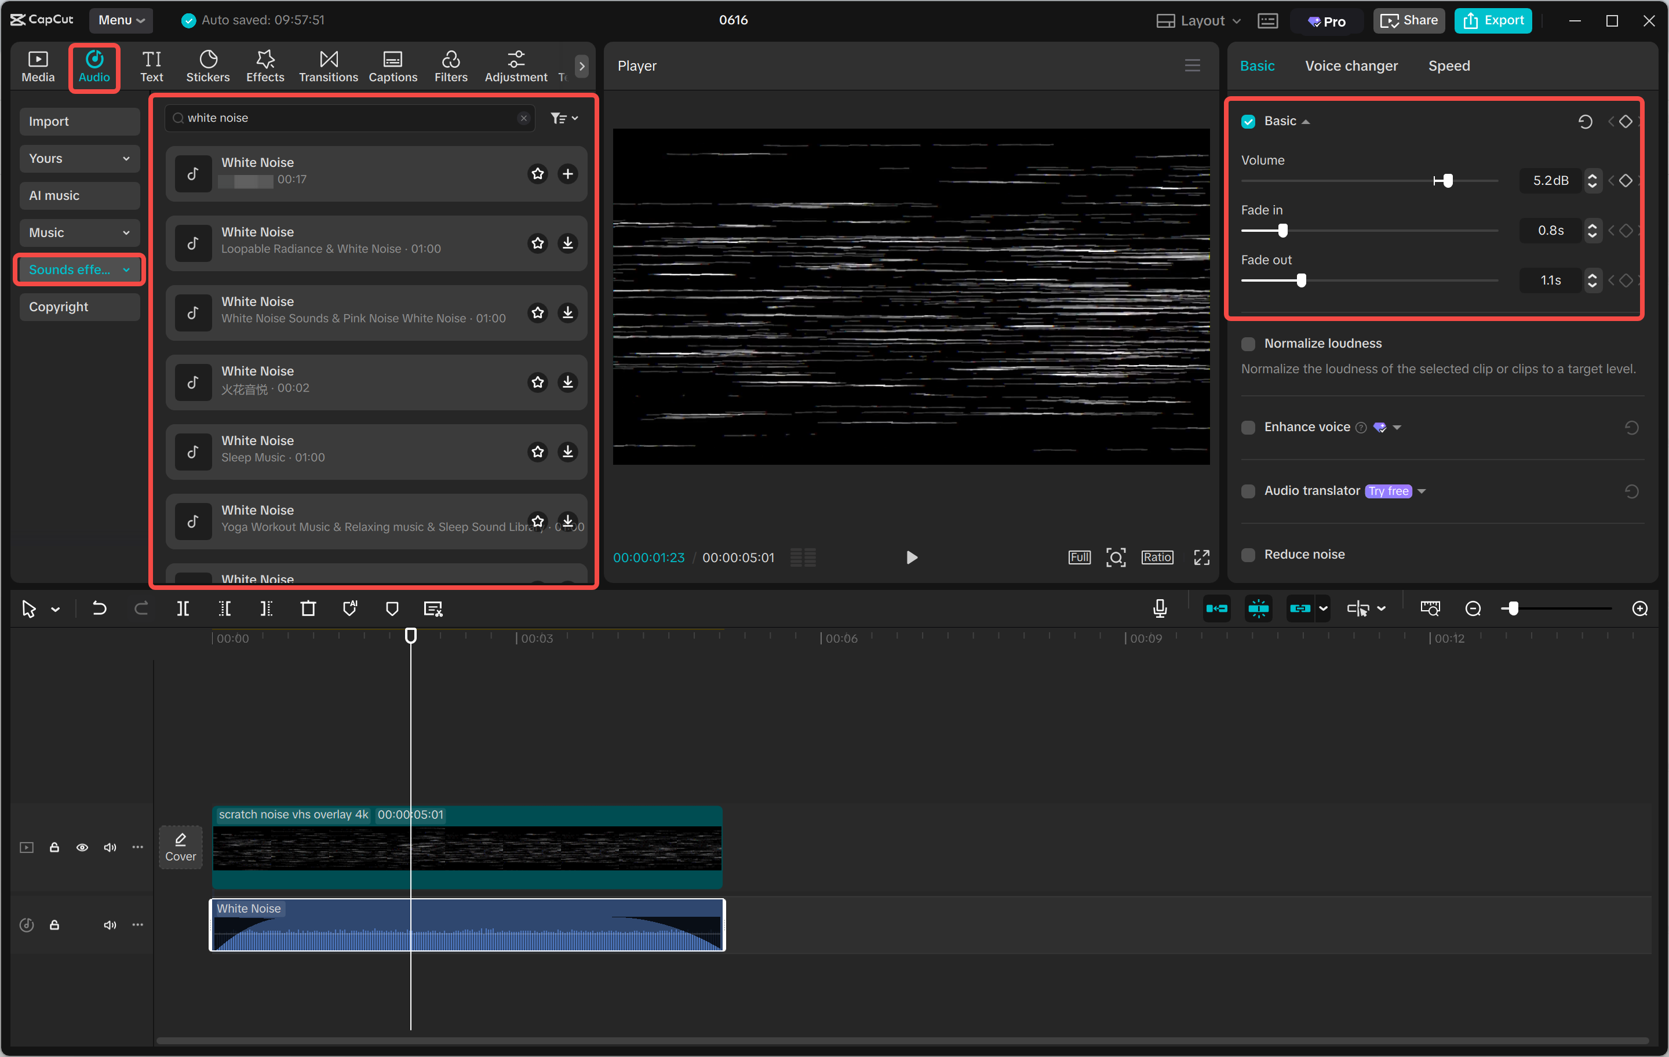
Task: Open the Menu in the top-left corner
Action: point(121,20)
